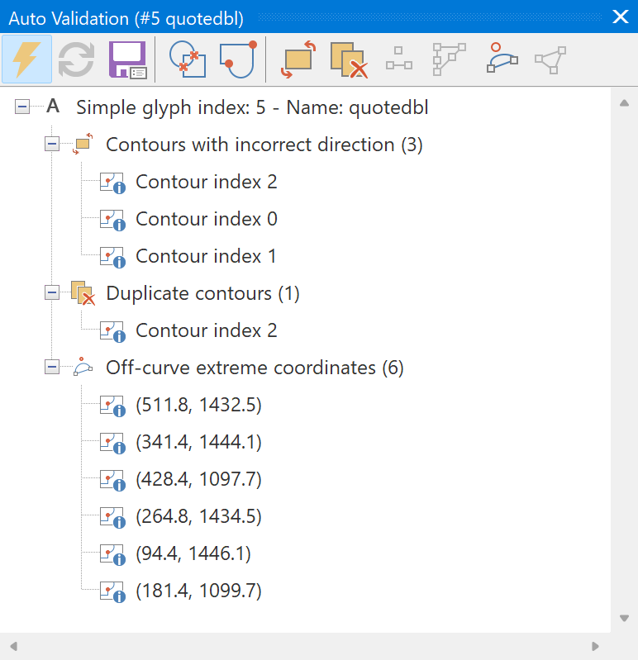Collapse the Off-curve extreme coordinates group
Screen dimensions: 638x660
pyautogui.click(x=52, y=367)
